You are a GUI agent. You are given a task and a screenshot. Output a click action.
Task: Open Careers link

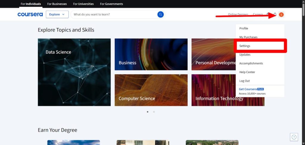click(258, 14)
